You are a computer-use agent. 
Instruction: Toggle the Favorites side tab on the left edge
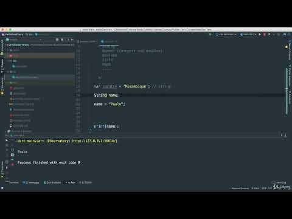click(x=2, y=170)
